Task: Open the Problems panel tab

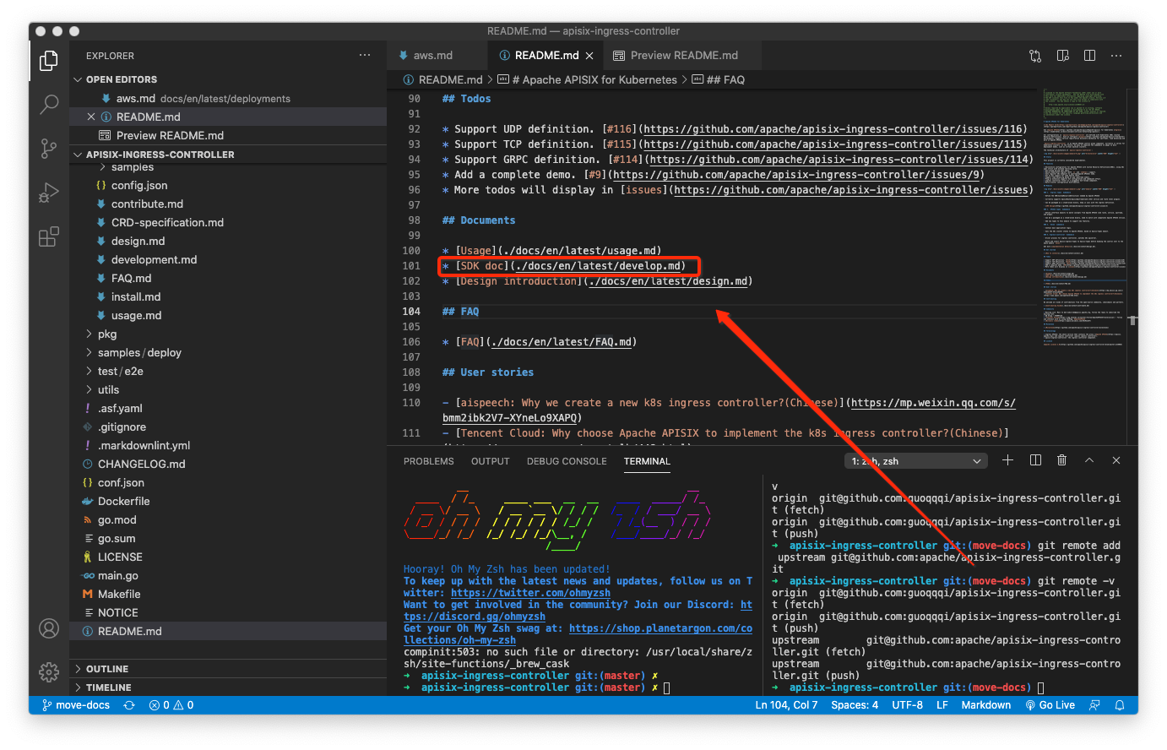Action: pos(429,461)
